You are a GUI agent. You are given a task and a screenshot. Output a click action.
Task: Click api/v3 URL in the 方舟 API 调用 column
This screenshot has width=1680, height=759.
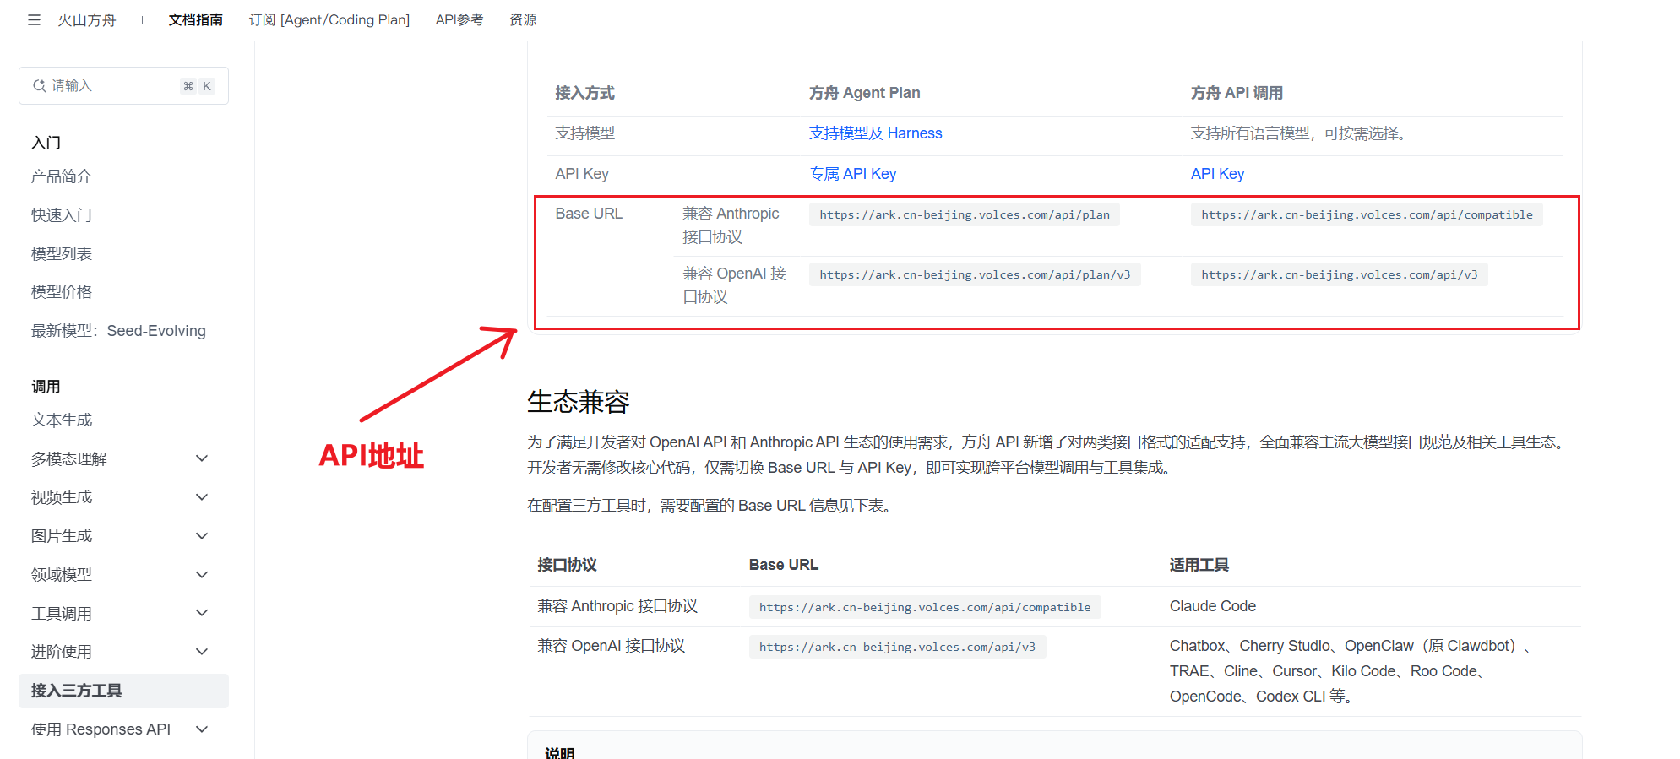pos(1340,274)
